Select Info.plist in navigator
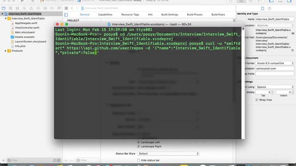The image size is (296, 166). pyautogui.click(x=20, y=46)
